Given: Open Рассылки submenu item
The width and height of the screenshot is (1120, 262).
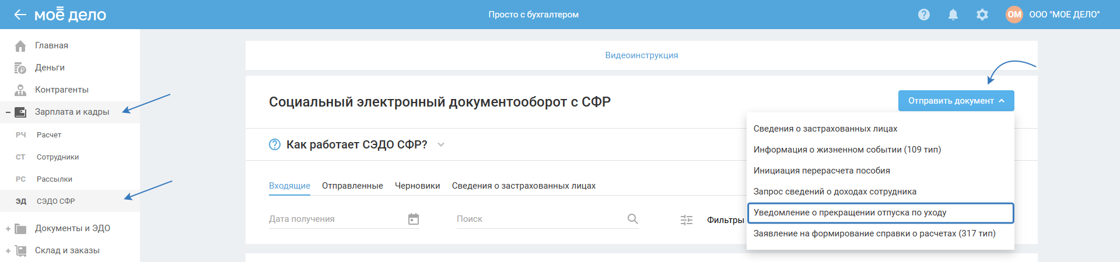Looking at the screenshot, I should 54,179.
